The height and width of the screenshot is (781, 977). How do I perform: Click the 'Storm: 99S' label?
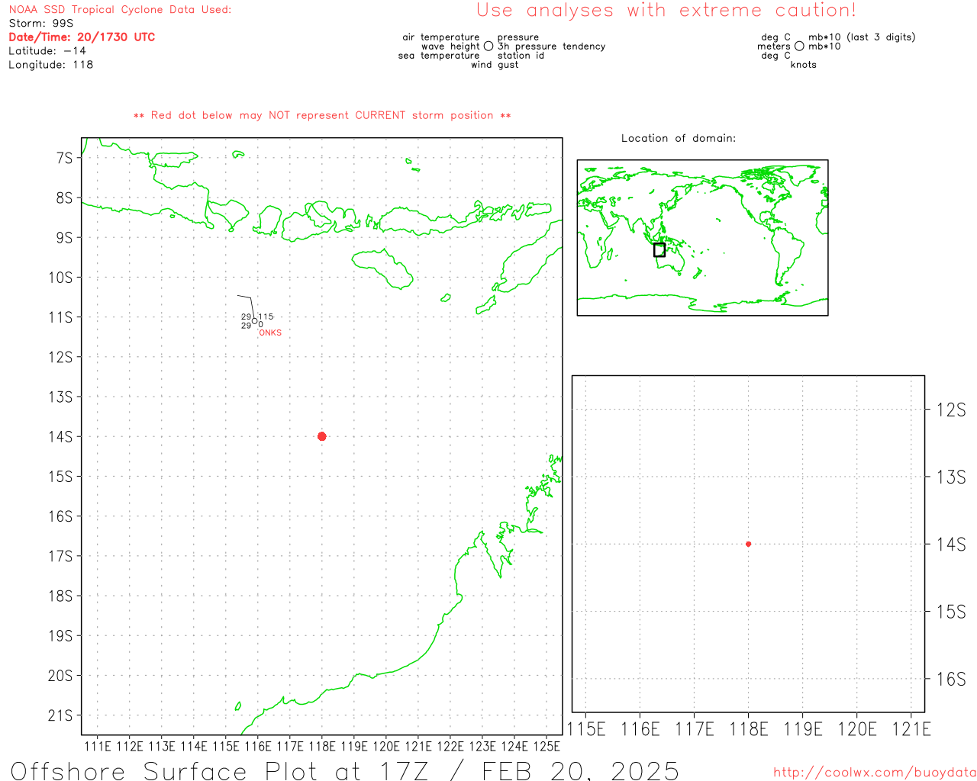41,24
